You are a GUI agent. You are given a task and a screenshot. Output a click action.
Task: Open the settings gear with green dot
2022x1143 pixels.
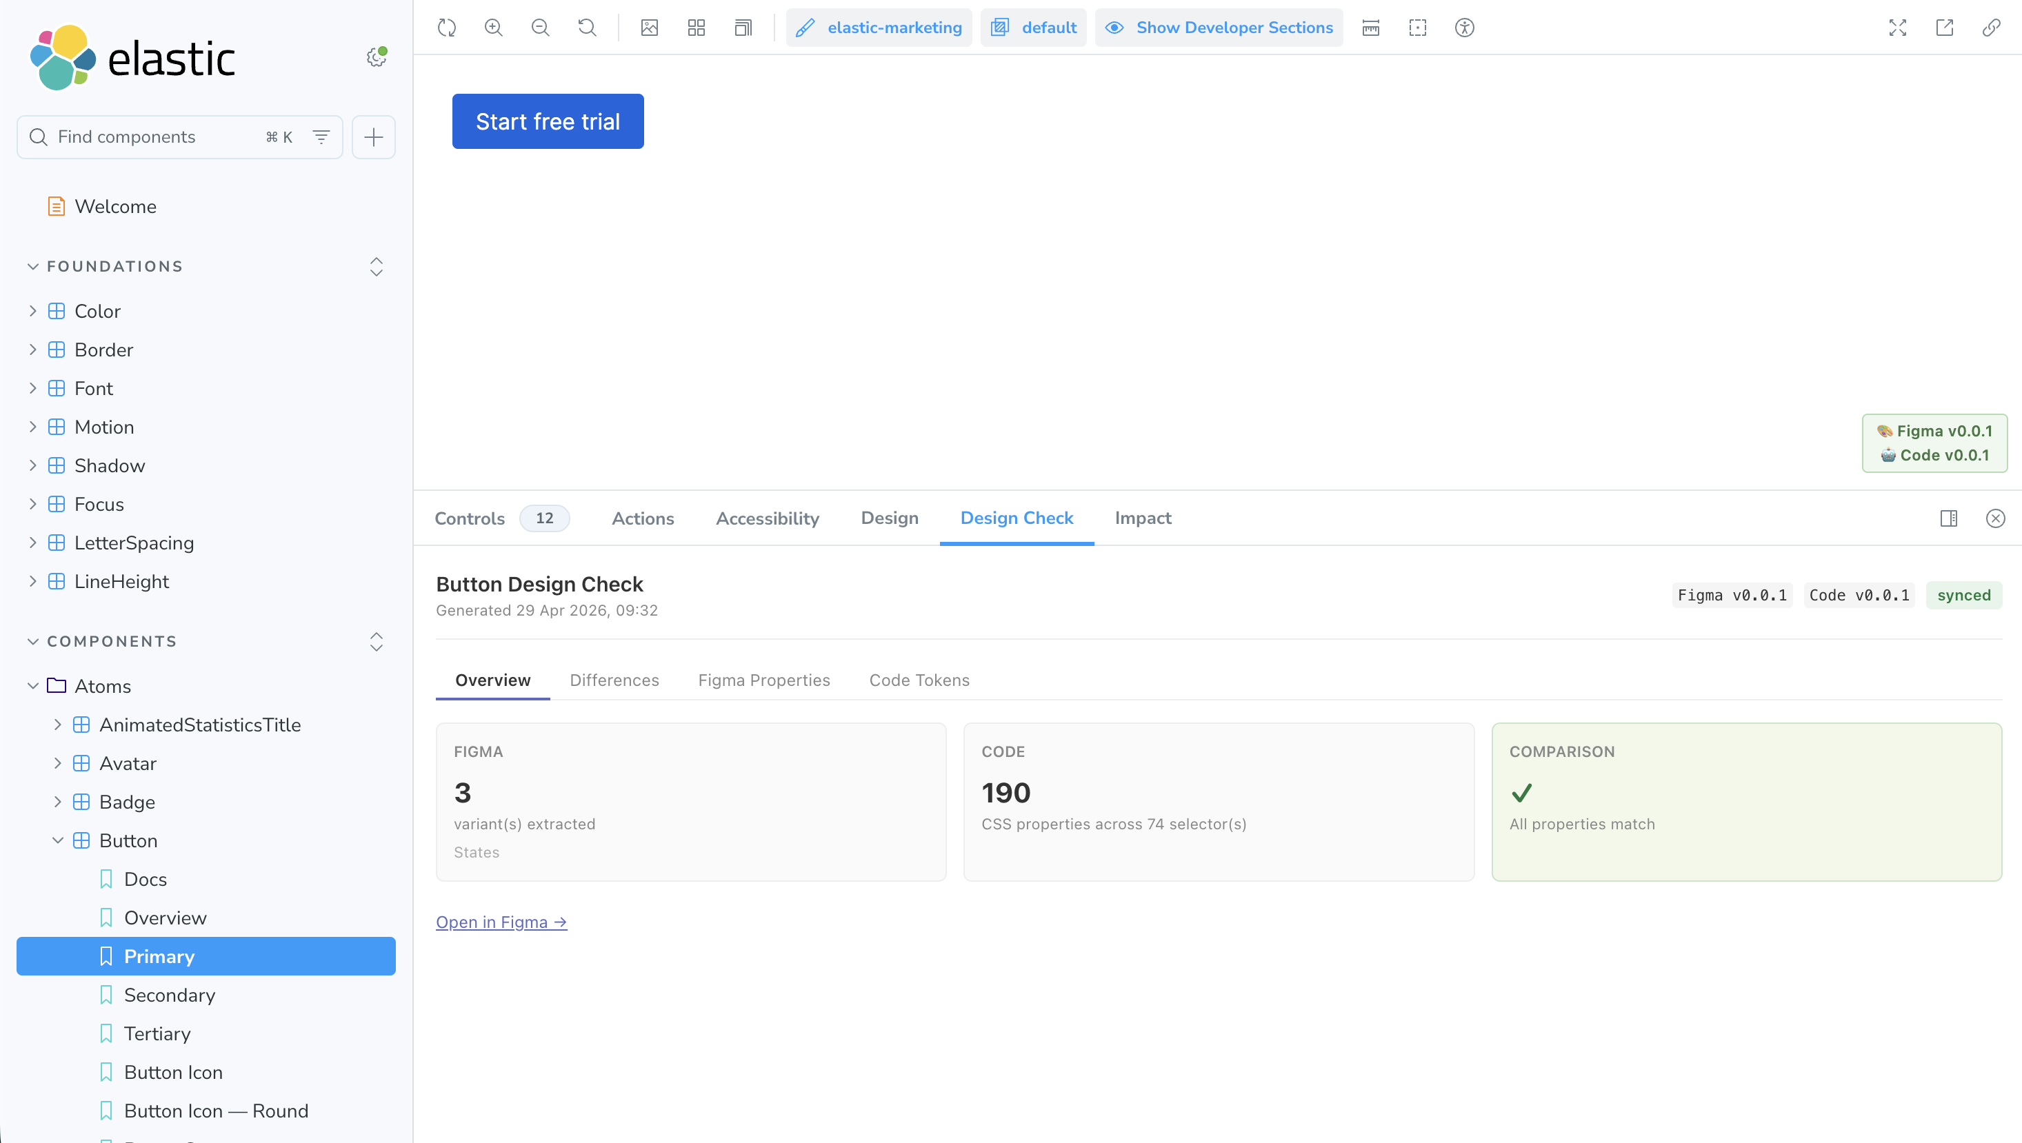tap(377, 57)
